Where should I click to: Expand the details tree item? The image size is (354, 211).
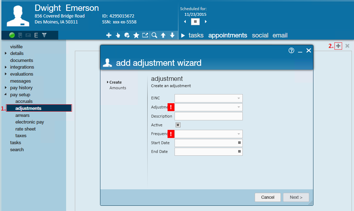click(x=6, y=53)
